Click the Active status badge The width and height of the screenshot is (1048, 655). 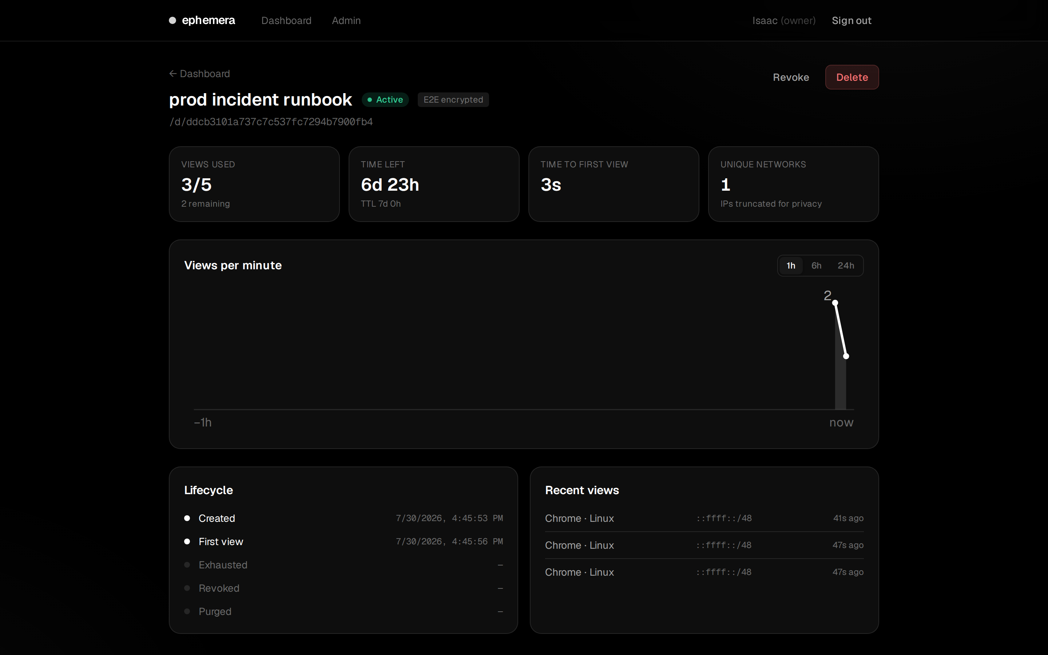385,100
